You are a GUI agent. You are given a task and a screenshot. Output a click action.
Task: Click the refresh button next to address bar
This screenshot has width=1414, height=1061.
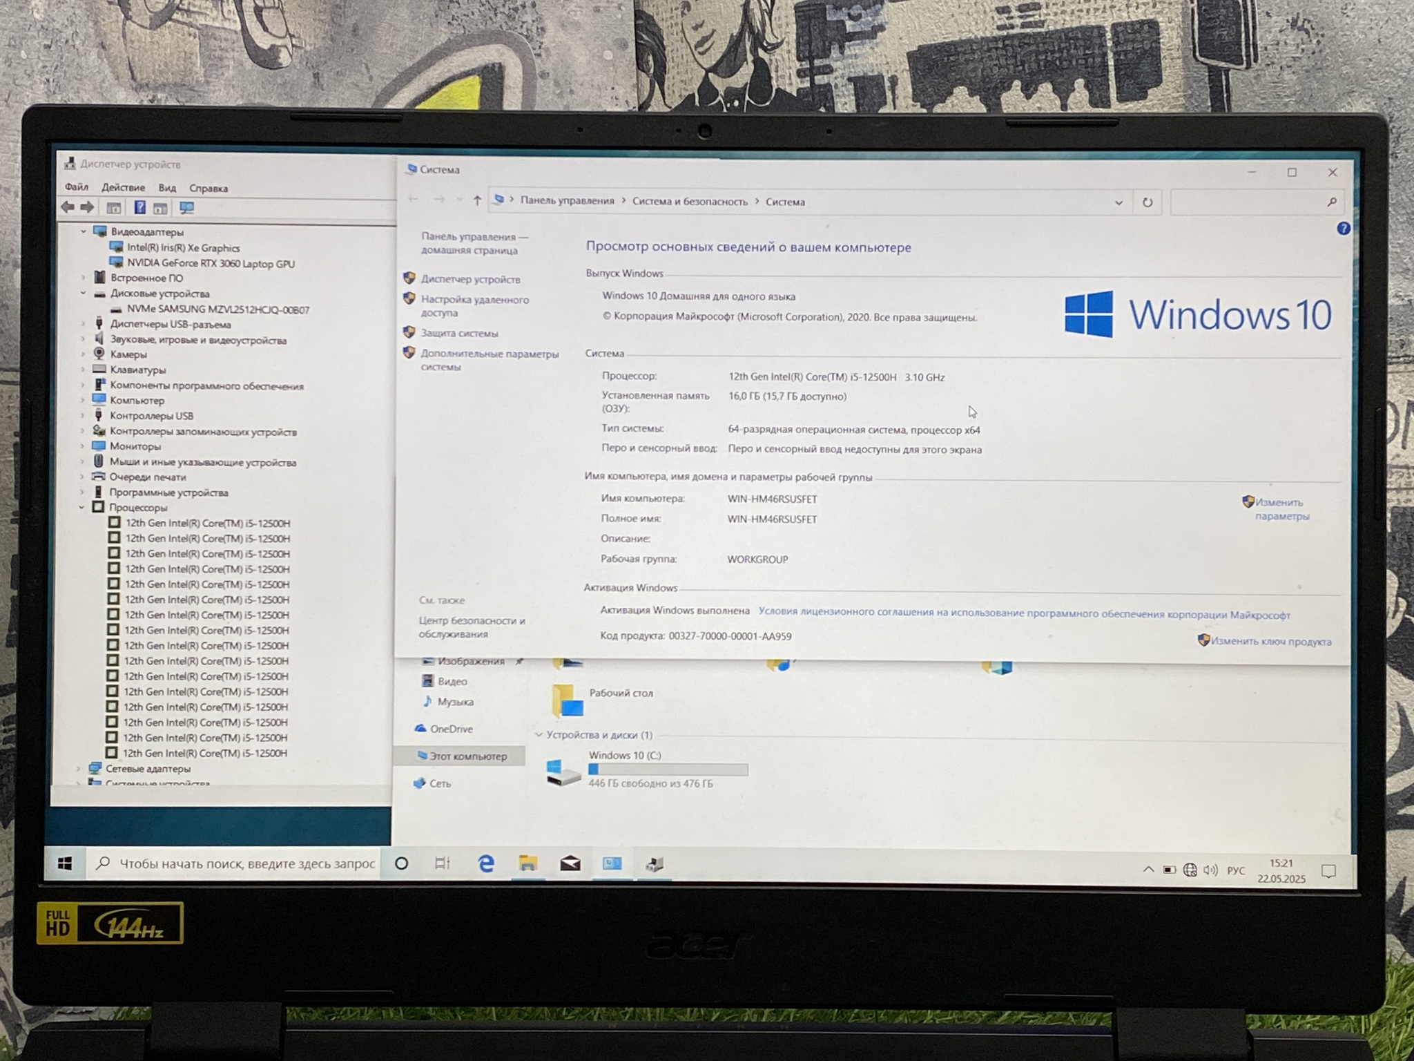tap(1147, 202)
